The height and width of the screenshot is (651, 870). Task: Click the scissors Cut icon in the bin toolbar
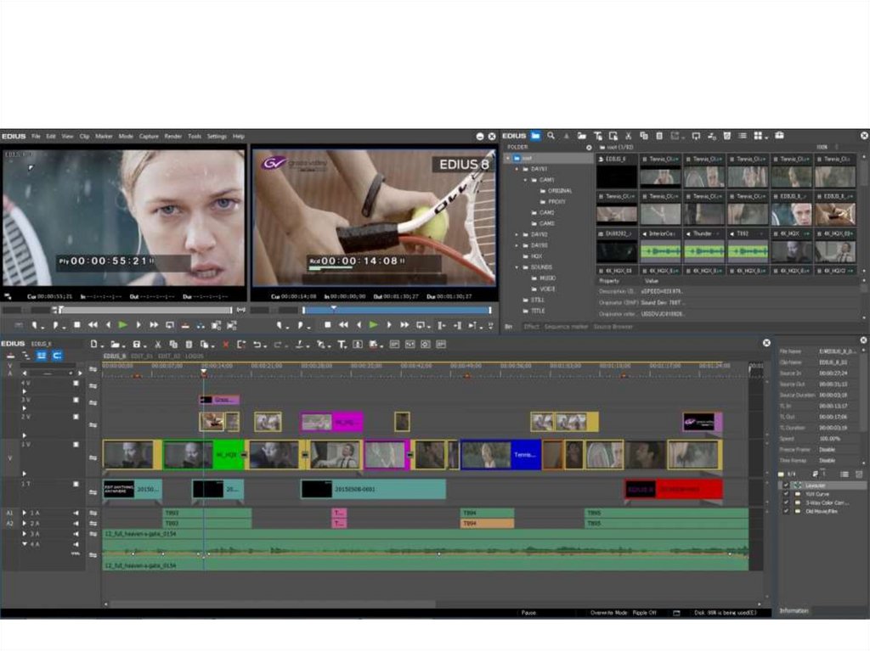tap(628, 135)
